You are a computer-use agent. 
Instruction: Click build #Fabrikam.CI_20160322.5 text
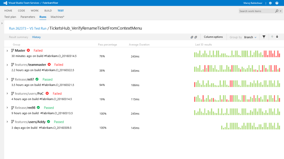(58, 70)
